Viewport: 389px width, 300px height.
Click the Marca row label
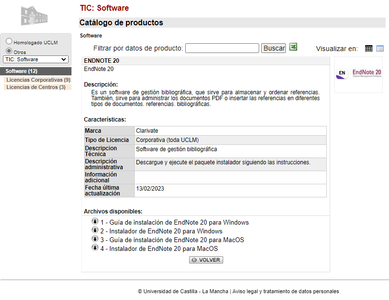[93, 131]
